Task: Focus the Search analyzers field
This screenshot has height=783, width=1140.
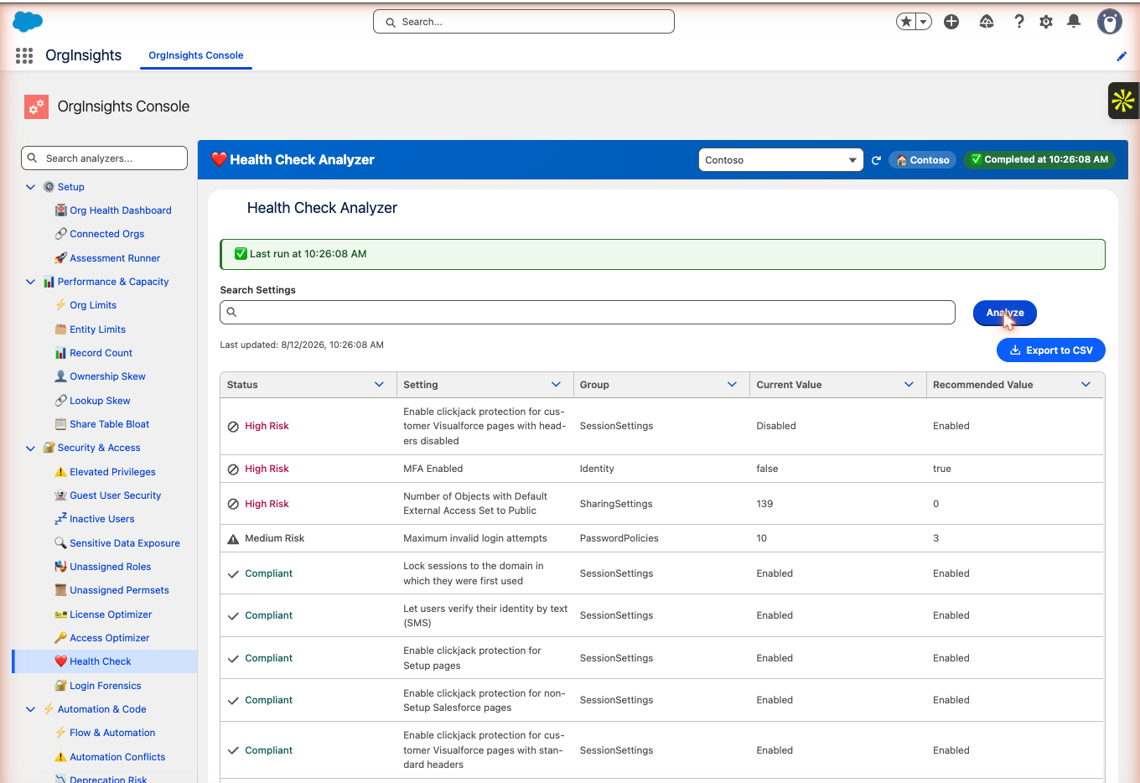Action: (x=104, y=158)
